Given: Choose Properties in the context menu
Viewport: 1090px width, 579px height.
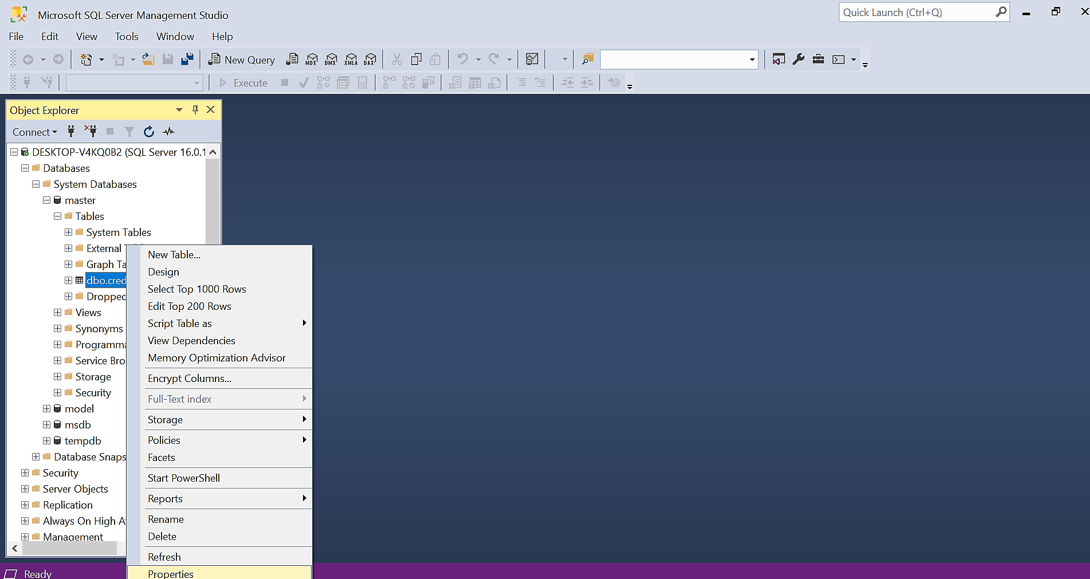Looking at the screenshot, I should tap(219, 573).
